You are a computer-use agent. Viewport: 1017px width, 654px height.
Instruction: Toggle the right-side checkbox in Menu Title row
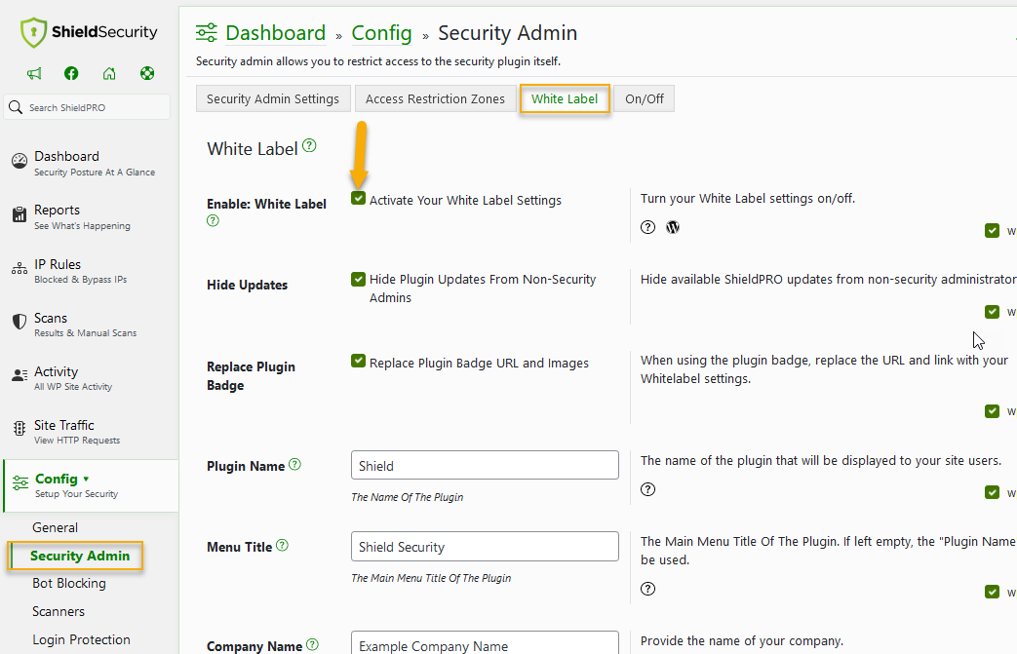point(992,591)
